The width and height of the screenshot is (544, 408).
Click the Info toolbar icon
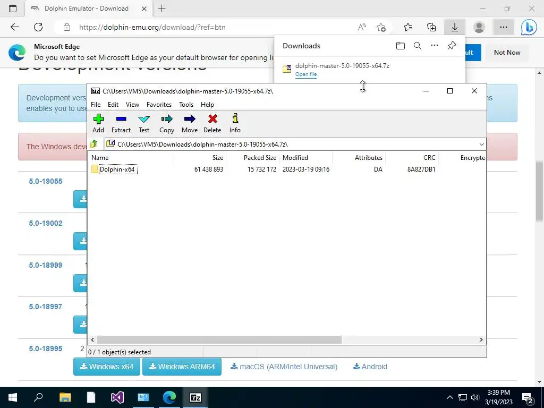tap(235, 123)
